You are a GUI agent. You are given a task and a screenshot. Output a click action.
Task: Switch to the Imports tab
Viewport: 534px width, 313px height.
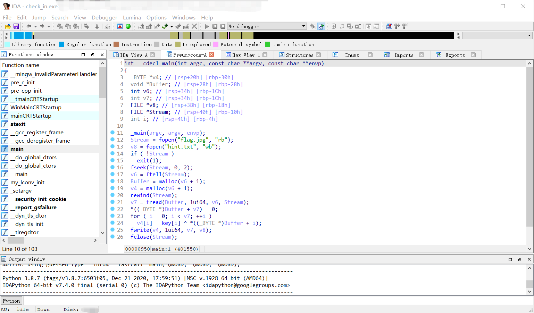coord(403,55)
